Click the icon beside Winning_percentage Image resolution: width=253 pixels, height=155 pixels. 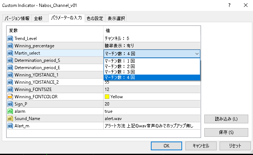point(10,46)
